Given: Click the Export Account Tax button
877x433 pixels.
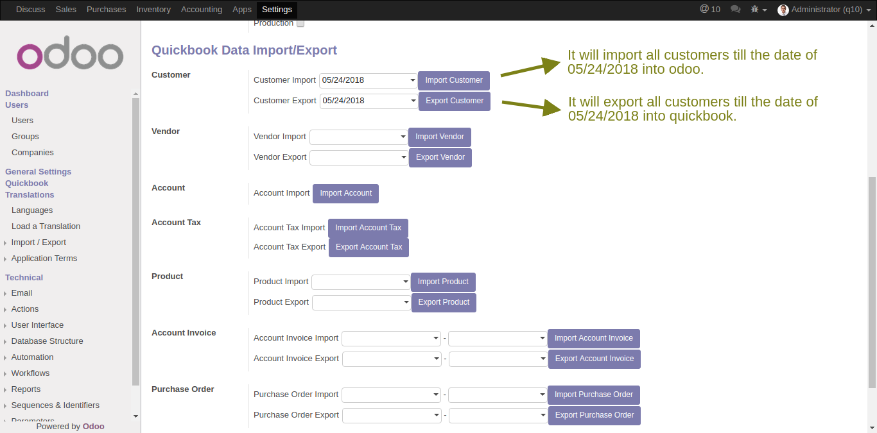Looking at the screenshot, I should click(369, 247).
